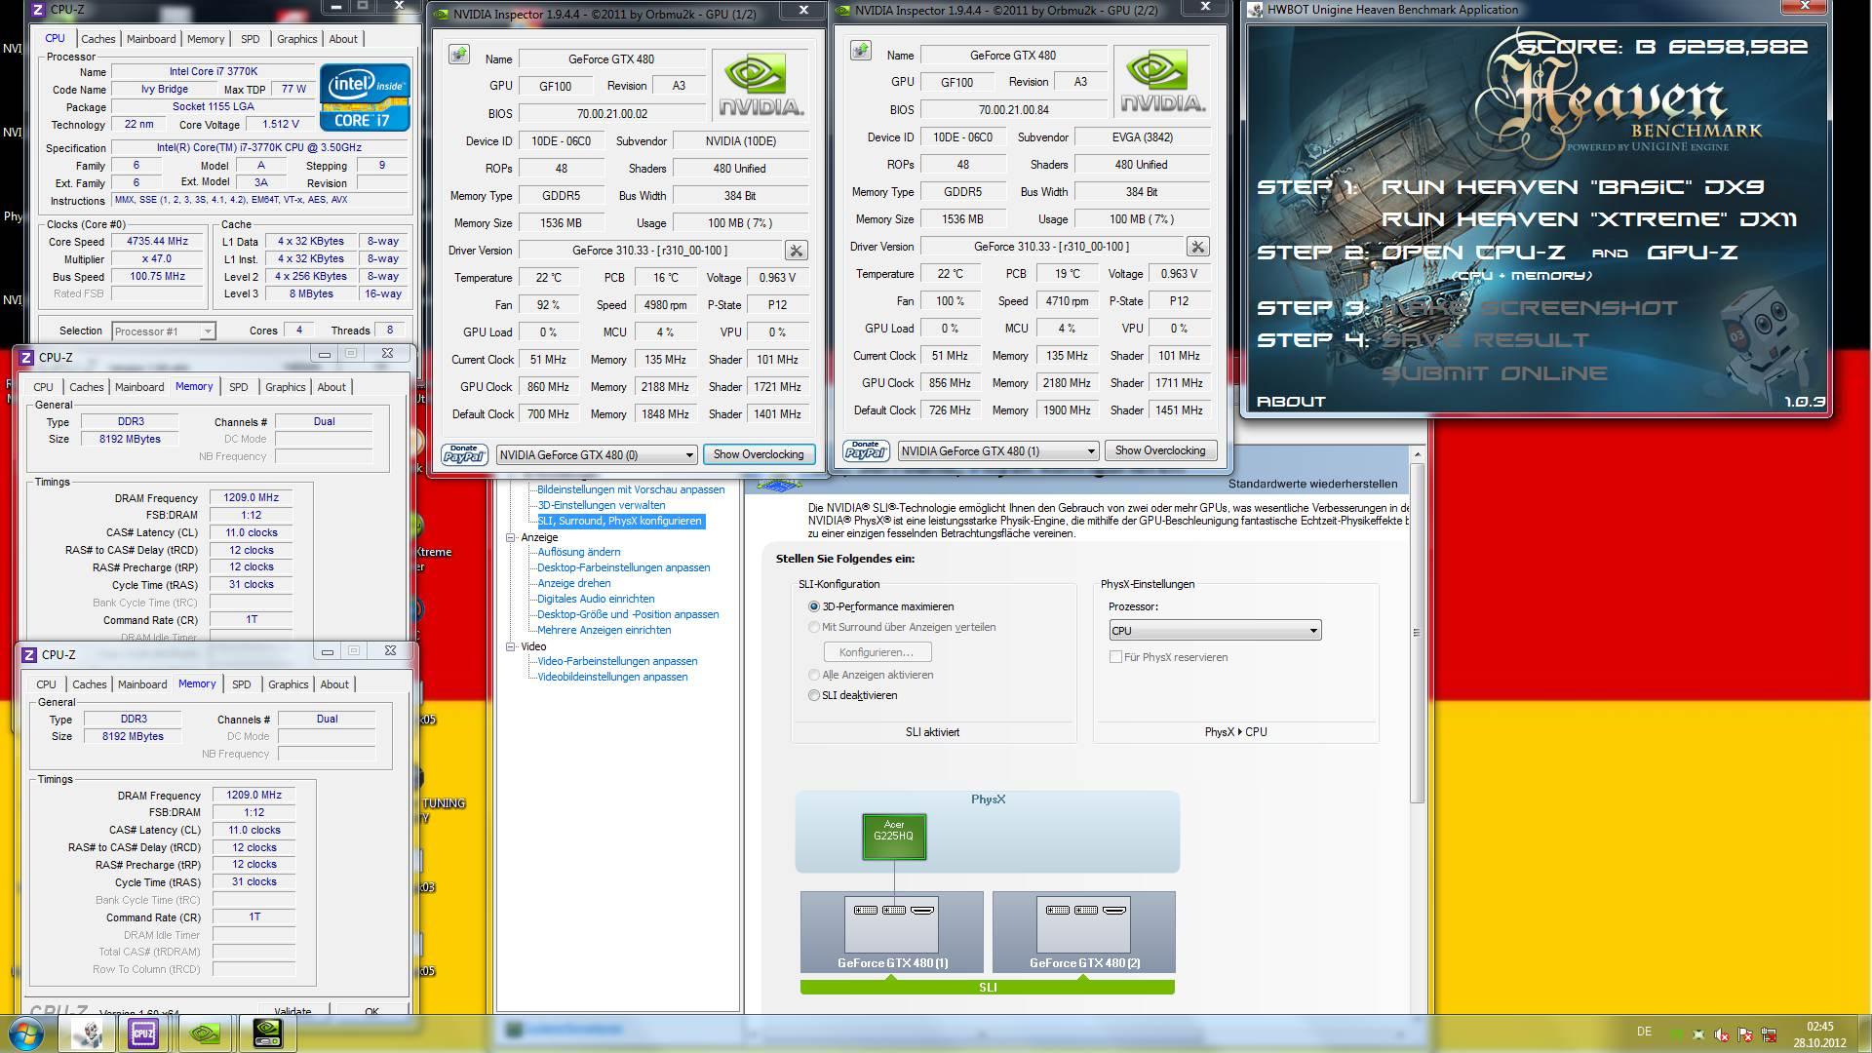
Task: Select SLI, Surround, PhysX konfigurieren tree item
Action: tap(619, 521)
